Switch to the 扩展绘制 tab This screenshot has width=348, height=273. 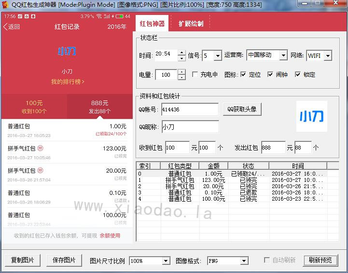coord(191,24)
